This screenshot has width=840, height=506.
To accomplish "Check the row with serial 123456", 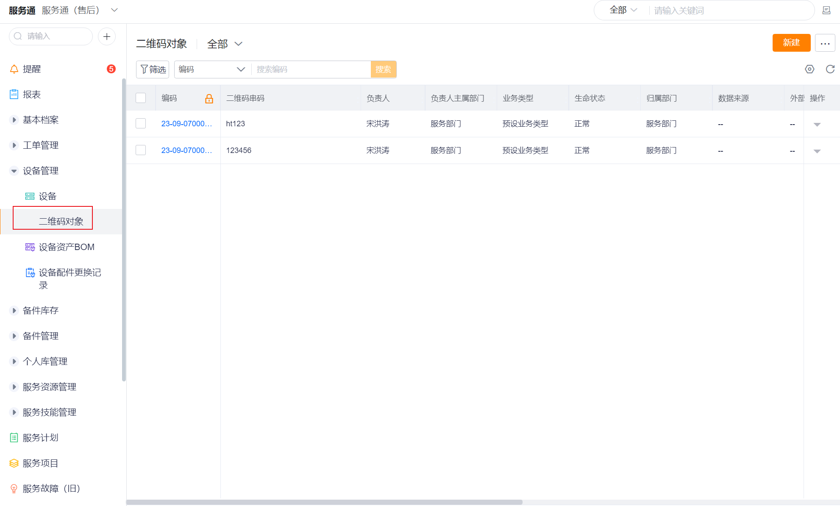I will tap(141, 150).
